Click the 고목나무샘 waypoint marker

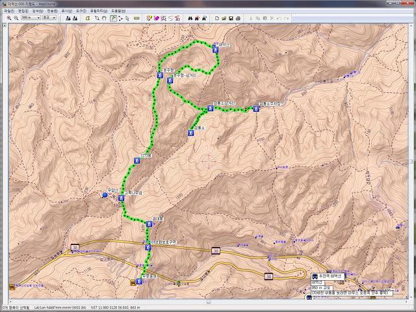pyautogui.click(x=122, y=198)
